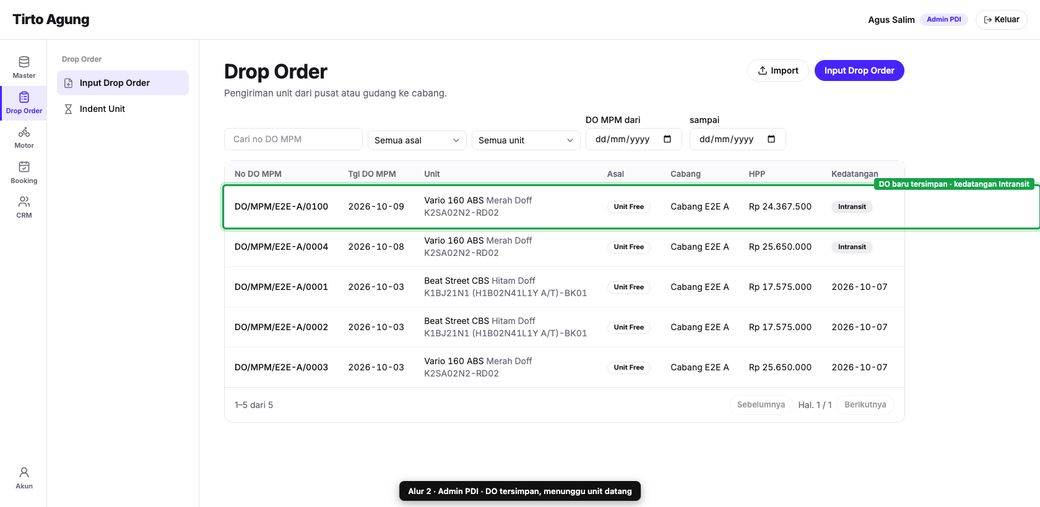Screen dimensions: 1040x507
Task: Click the Agus Salim user name
Action: [x=891, y=20]
